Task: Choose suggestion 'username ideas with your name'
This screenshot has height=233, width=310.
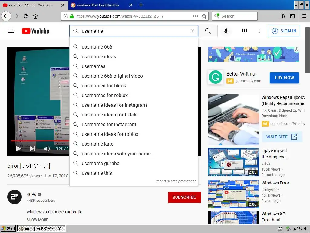Action: [x=134, y=154]
